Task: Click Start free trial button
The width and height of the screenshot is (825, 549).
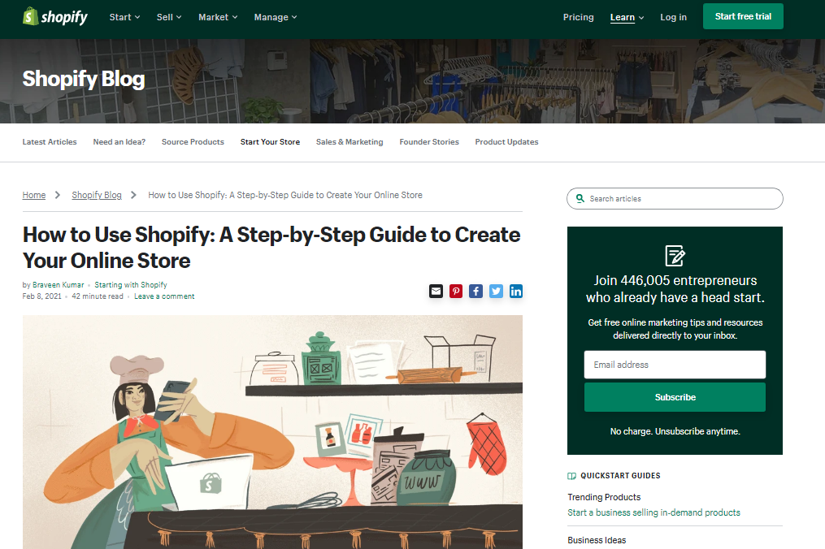Action: tap(743, 16)
